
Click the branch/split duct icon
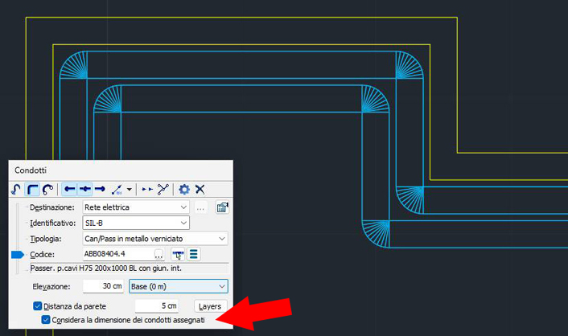(163, 189)
